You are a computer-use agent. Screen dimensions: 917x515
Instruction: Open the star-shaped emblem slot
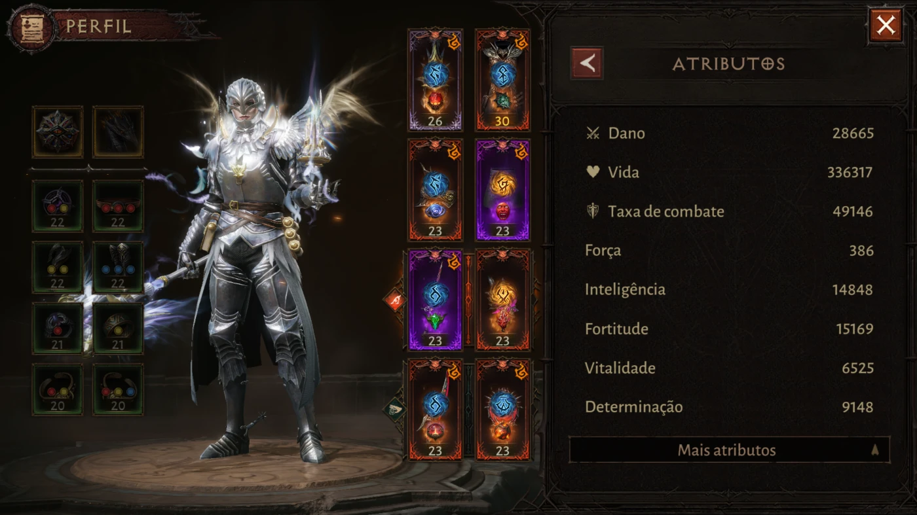pos(58,132)
